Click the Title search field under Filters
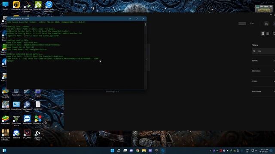Viewport: 275px width, 154px height. pos(263,51)
